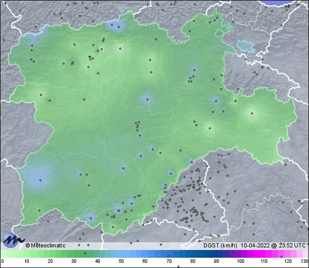309x268 pixels.
Task: Click station marker in pale patch of eastern province
Action: pyautogui.click(x=252, y=113)
